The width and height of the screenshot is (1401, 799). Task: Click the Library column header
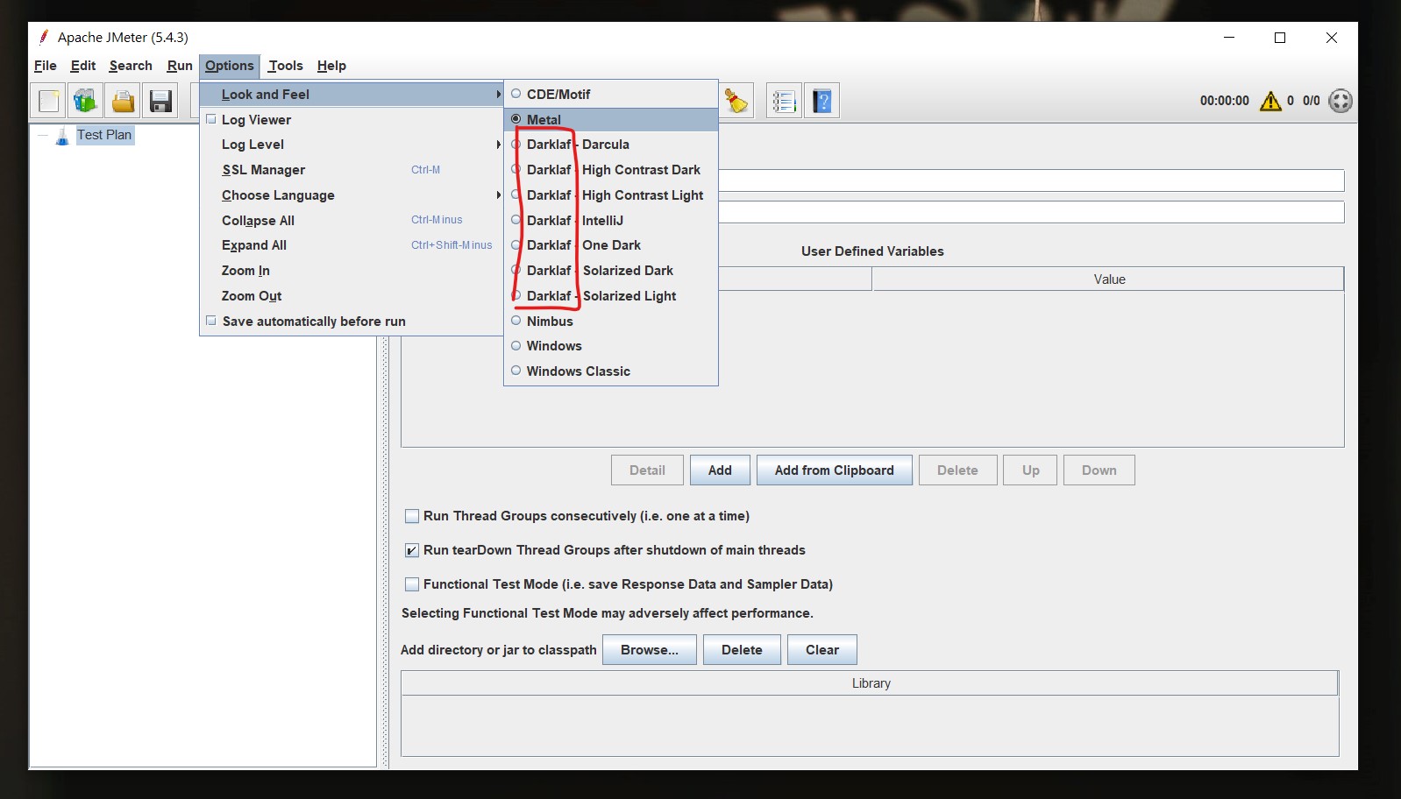coord(870,683)
